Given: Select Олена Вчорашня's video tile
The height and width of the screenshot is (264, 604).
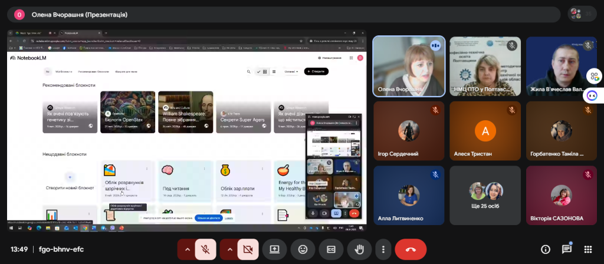Looking at the screenshot, I should pos(408,66).
